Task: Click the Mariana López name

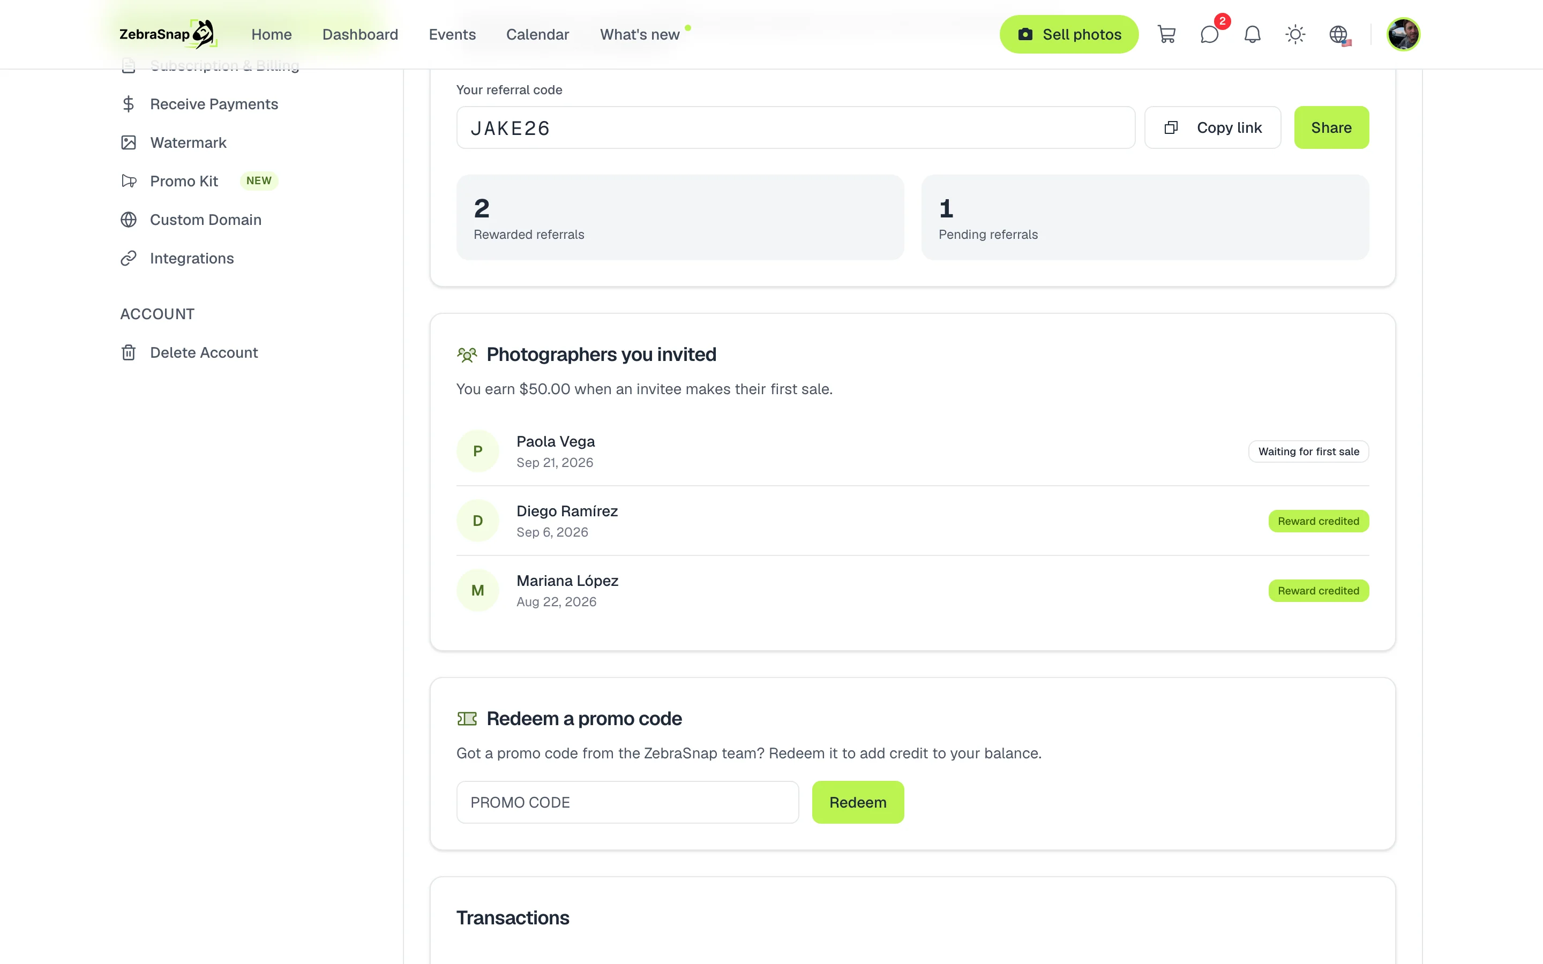Action: click(567, 581)
